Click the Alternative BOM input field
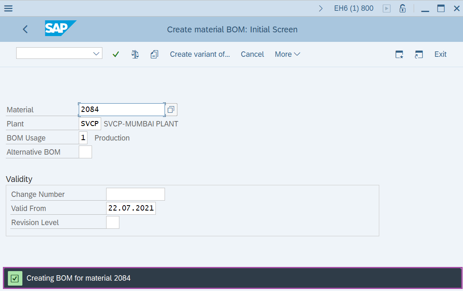463x291 pixels. coord(85,152)
